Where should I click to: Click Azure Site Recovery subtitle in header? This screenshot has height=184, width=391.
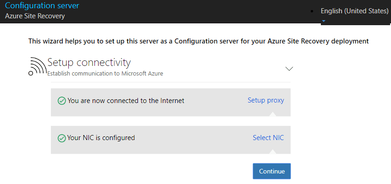click(35, 16)
